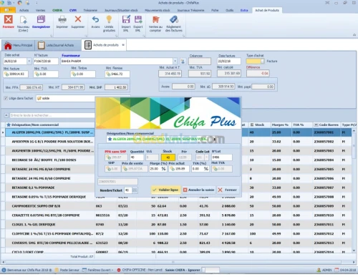This screenshot has width=358, height=277.
Task: Save with the Enregistrer floppy icon
Action: coord(41,19)
